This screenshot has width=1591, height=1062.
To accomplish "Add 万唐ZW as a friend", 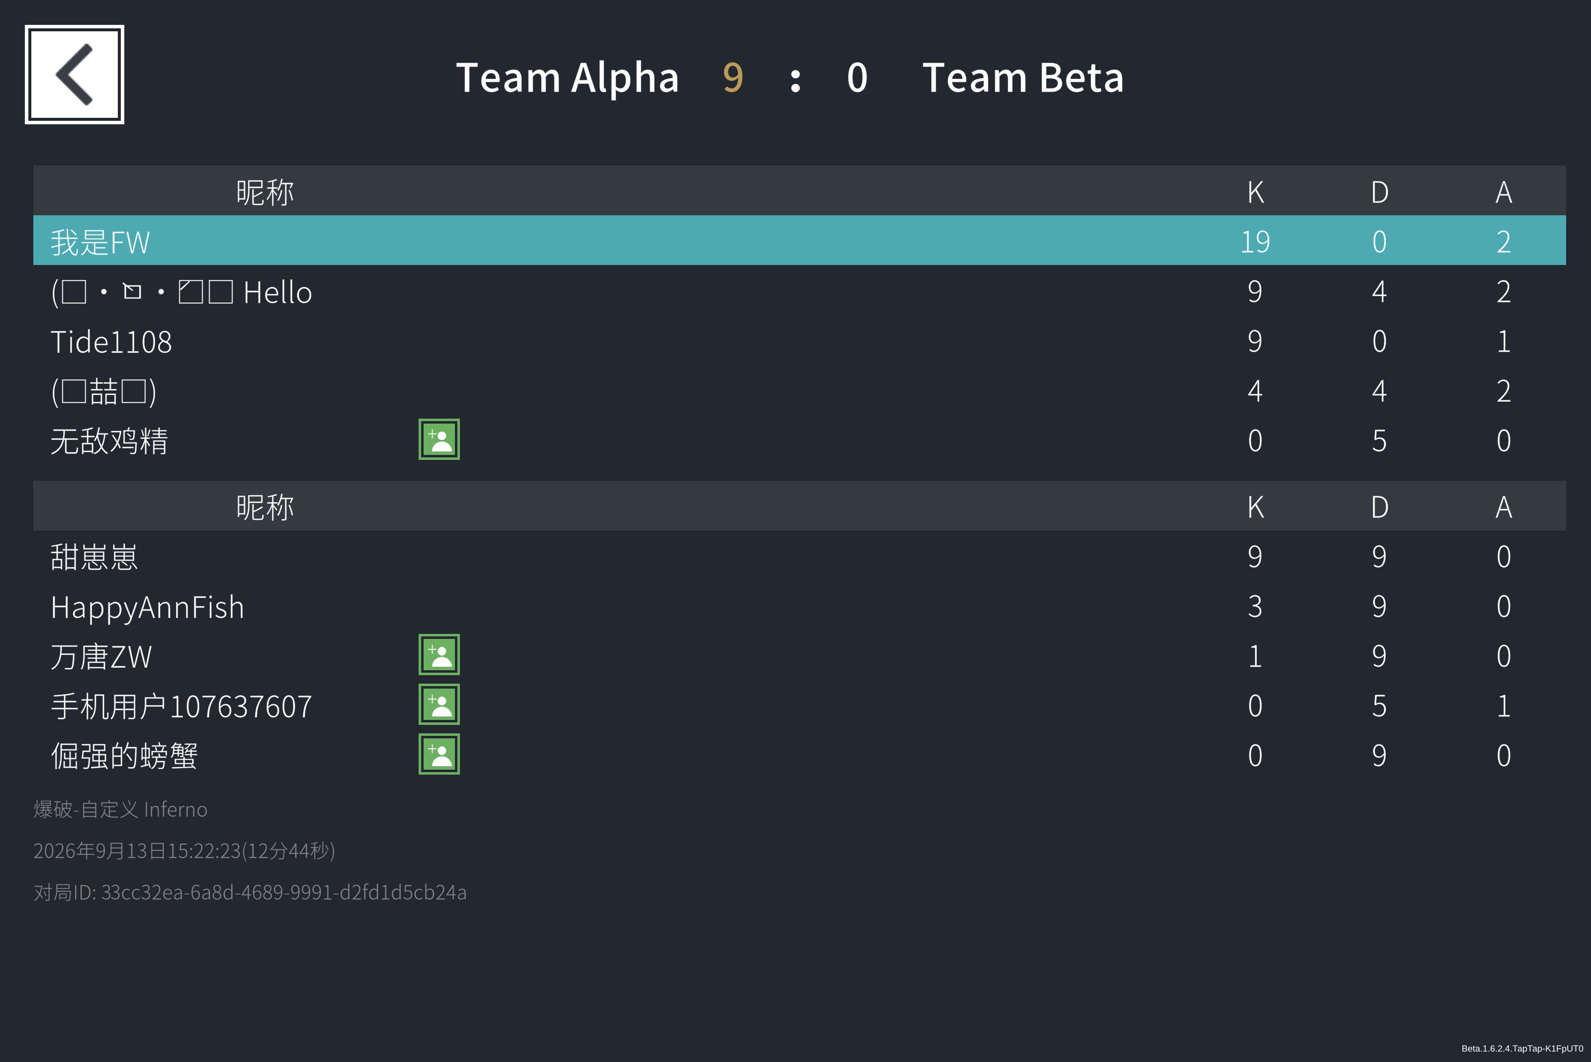I will tap(439, 654).
